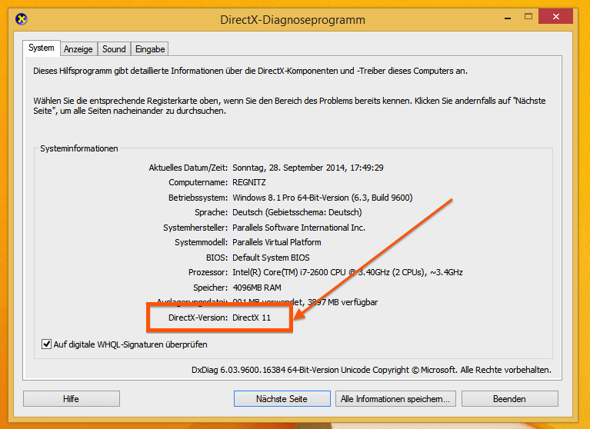
Task: Switch to the Anzeige tab
Action: pyautogui.click(x=78, y=49)
